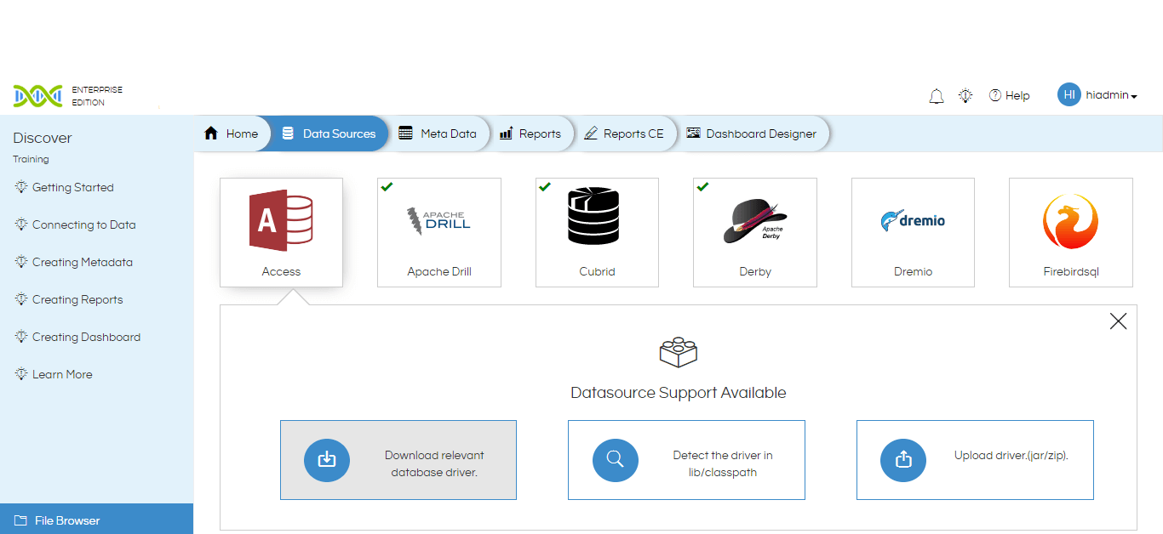Image resolution: width=1163 pixels, height=534 pixels.
Task: Choose Upload driver (jar/zip) option
Action: point(975,460)
